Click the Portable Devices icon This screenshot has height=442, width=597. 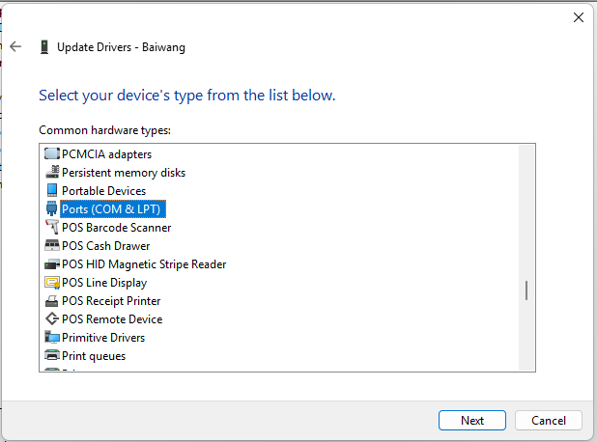(x=52, y=190)
